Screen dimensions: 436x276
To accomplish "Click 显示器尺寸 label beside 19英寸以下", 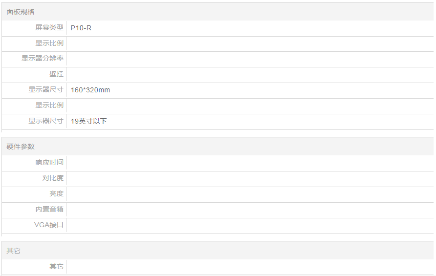I will [46, 121].
